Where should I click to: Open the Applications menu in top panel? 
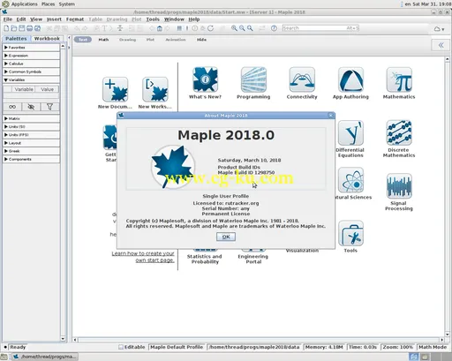(24, 4)
